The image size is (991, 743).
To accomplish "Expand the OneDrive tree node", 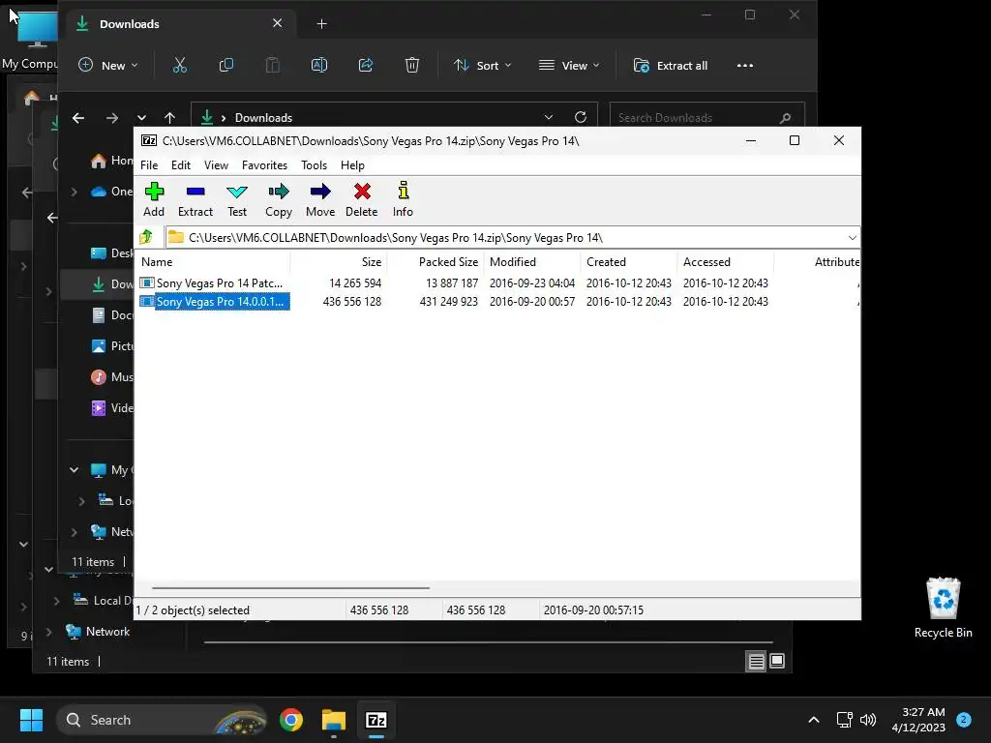I will click(x=74, y=192).
